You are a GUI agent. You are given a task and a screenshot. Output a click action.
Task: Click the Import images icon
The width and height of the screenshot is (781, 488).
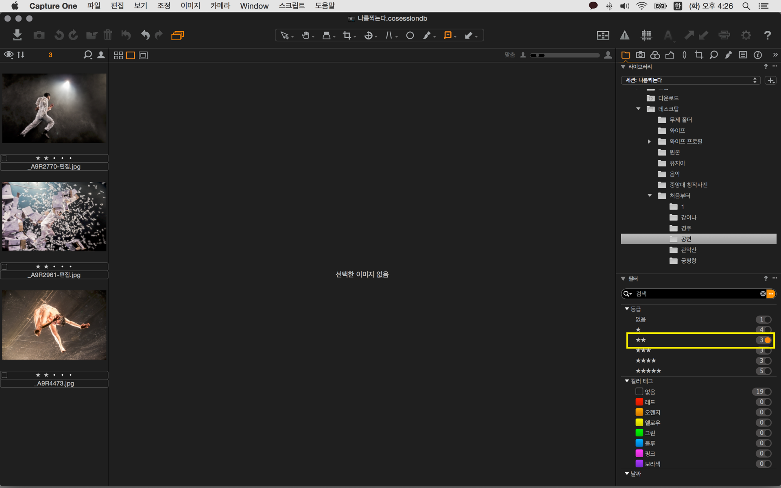tap(17, 35)
